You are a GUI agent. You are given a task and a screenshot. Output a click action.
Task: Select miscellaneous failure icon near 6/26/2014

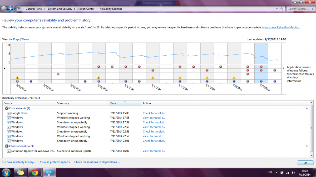pyautogui.click(x=58, y=74)
